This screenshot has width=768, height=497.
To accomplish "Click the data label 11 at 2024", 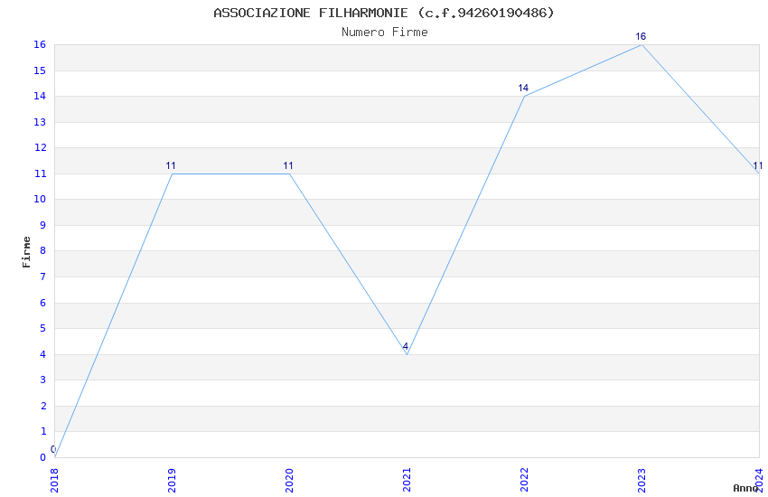I will pos(758,165).
